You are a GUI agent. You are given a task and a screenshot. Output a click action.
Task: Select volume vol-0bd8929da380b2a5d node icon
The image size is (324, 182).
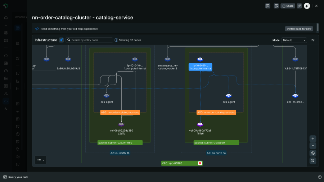(x=121, y=124)
